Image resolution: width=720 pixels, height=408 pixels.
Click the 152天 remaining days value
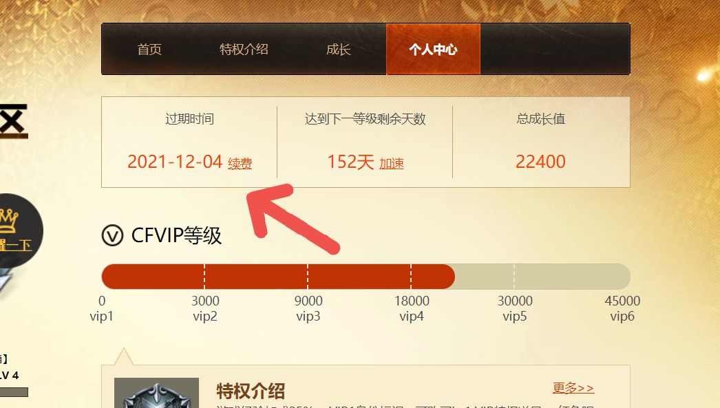click(350, 162)
